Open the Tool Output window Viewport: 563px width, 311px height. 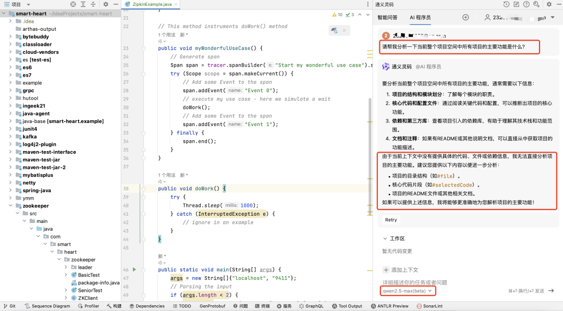coord(347,306)
